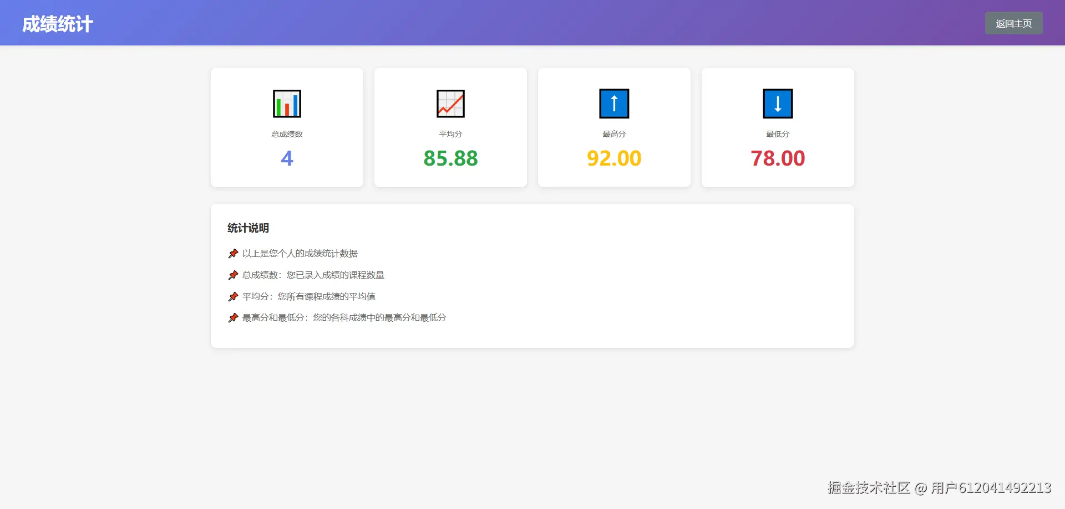The width and height of the screenshot is (1065, 509).
Task: Click the pushpin icon beside the 总成绩数 explanation
Action: [x=233, y=275]
